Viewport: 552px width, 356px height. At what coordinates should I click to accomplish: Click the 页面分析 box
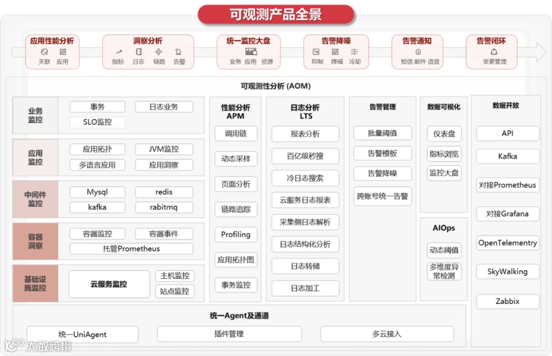236,184
